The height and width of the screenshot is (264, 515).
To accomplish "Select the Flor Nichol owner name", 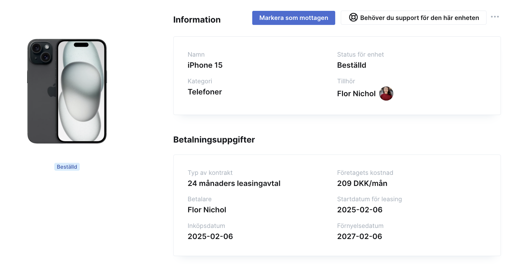I will 356,94.
